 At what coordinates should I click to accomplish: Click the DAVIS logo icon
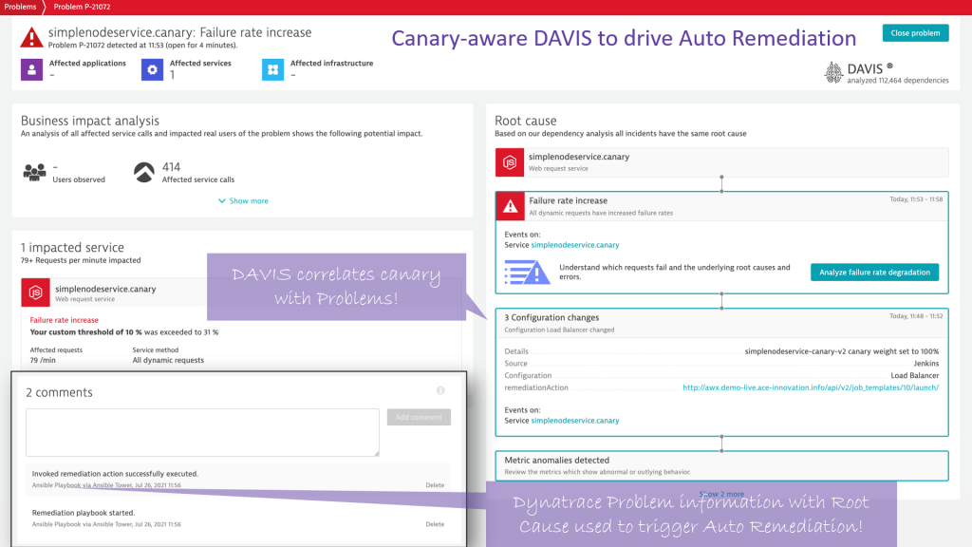coord(833,72)
